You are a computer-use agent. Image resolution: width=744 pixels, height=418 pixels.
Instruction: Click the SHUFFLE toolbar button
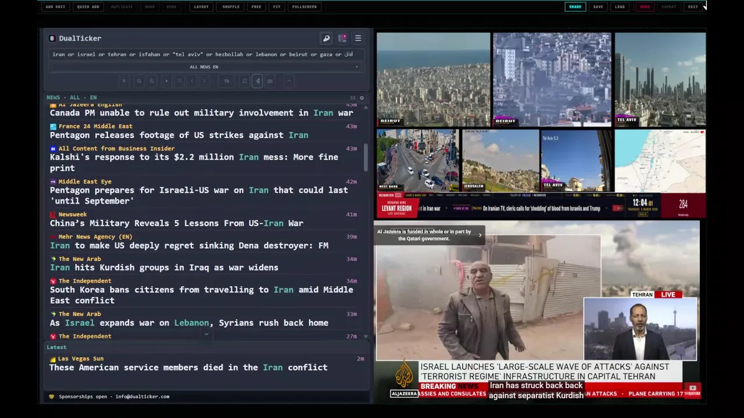pos(231,7)
